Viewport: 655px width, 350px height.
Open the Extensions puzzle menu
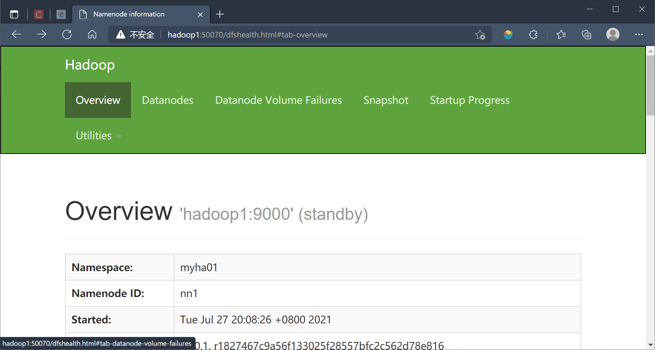[x=533, y=34]
